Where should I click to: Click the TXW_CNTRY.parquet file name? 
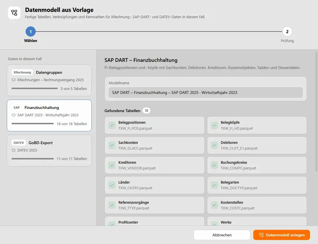click(x=135, y=188)
